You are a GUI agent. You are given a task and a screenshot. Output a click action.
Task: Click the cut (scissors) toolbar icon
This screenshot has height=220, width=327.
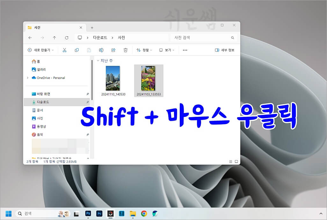pos(64,50)
